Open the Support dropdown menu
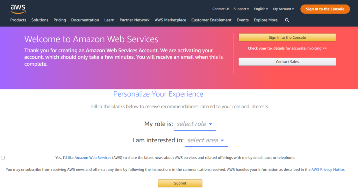358x195 pixels. (241, 9)
